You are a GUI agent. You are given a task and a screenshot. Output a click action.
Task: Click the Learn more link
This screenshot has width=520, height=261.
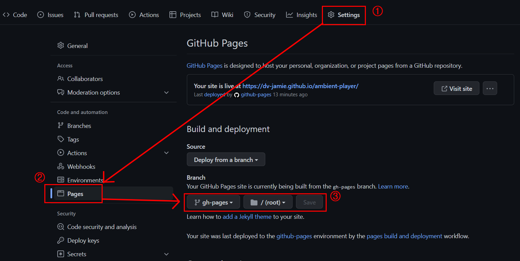point(393,186)
